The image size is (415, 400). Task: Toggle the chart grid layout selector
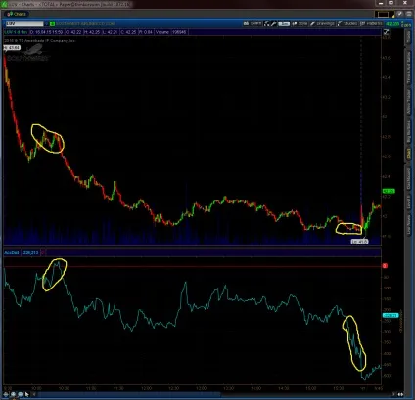(x=383, y=14)
